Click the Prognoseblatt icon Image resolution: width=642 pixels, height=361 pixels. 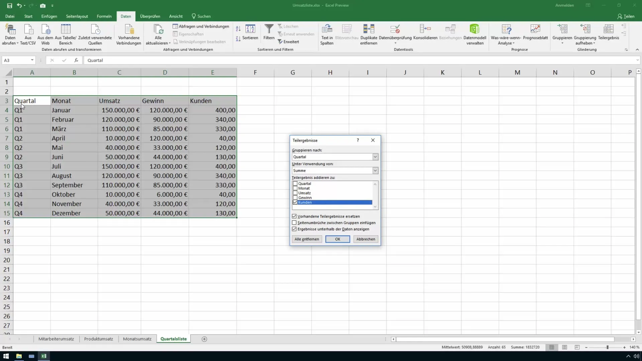(x=535, y=32)
